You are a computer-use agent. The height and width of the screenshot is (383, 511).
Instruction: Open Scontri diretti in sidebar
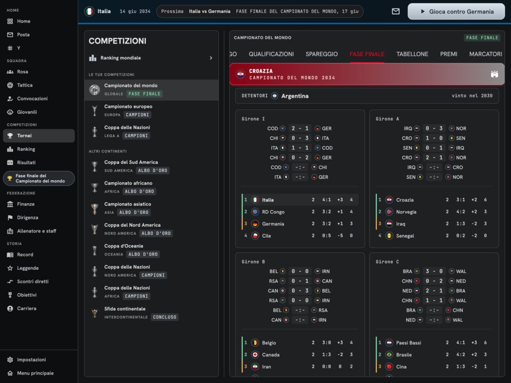(39, 281)
